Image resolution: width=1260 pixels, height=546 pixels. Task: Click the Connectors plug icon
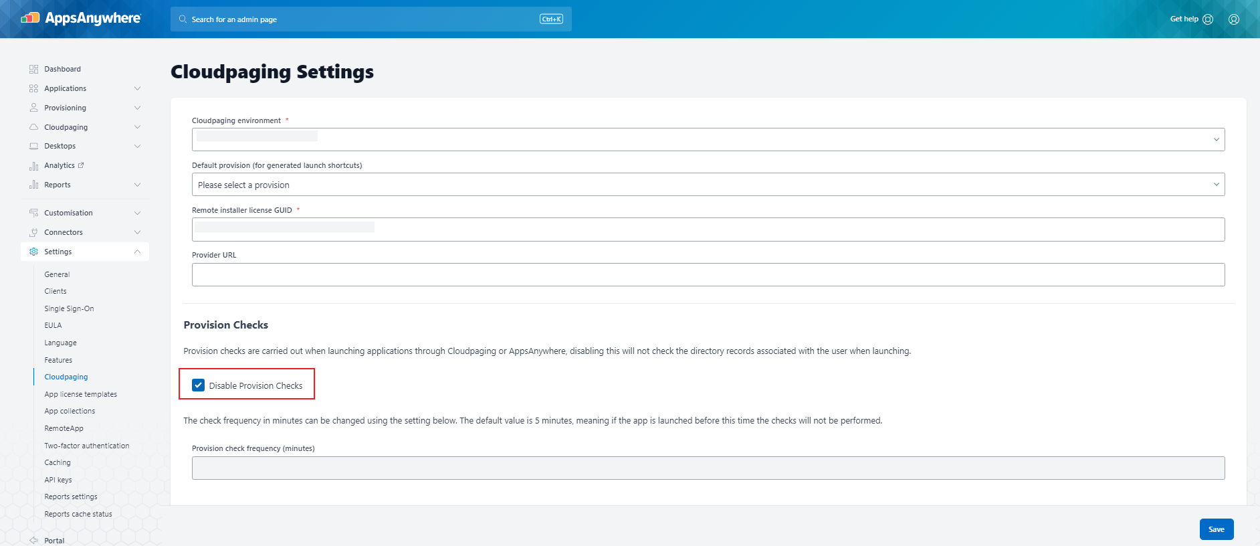tap(33, 232)
